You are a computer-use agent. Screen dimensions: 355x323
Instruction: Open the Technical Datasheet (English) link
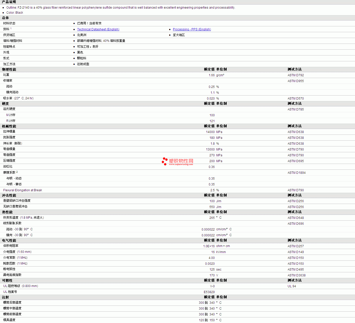click(98, 29)
